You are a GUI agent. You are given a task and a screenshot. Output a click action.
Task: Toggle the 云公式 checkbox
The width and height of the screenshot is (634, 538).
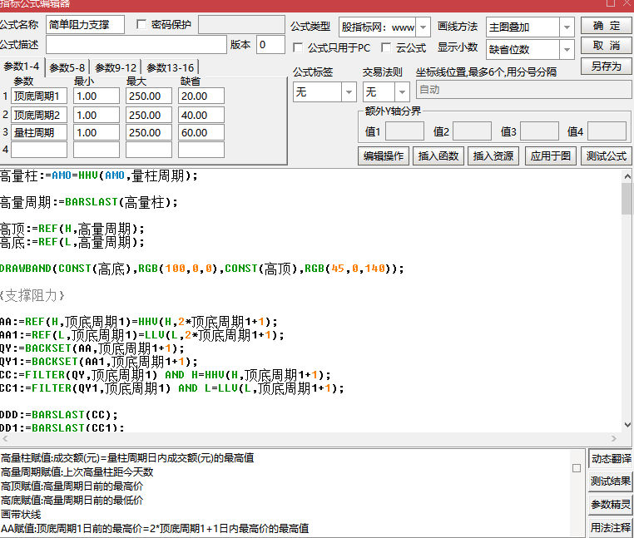click(x=386, y=47)
